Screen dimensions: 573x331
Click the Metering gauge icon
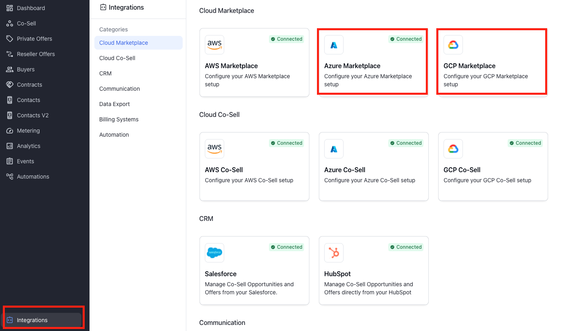(x=10, y=131)
